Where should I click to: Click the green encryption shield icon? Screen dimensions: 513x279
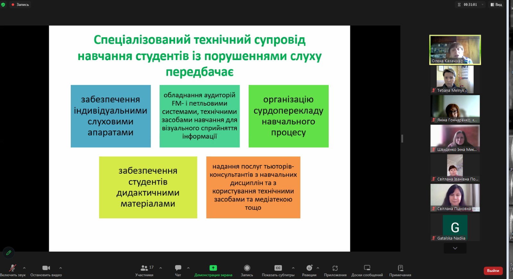[x=3, y=4]
